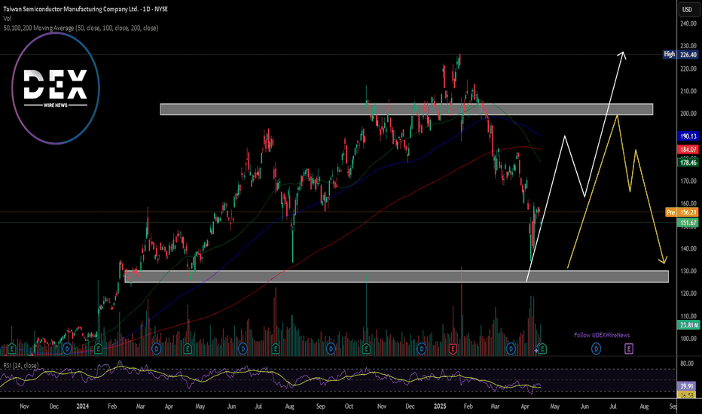Select the dividend marker in June 2024
Screen dimensions: 702x414
coord(243,349)
